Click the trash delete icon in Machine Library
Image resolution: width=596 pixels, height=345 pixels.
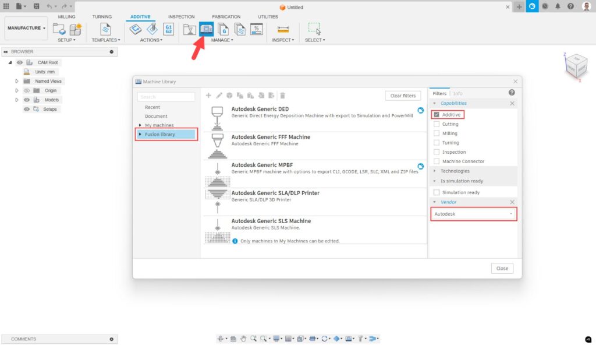pyautogui.click(x=282, y=96)
